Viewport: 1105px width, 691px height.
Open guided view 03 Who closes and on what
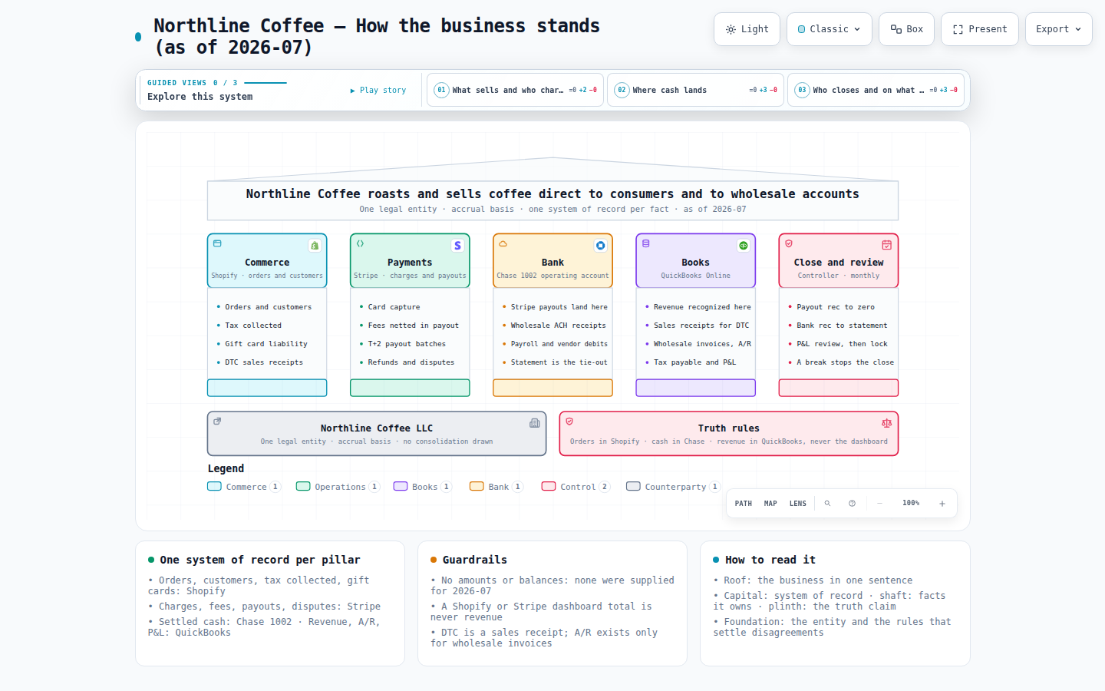(876, 90)
